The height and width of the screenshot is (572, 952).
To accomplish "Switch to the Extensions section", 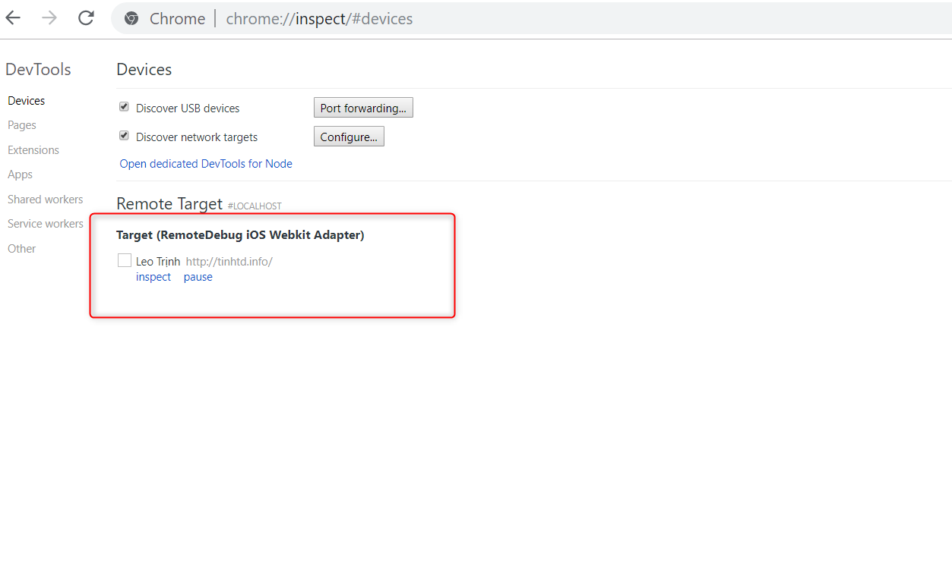I will 33,150.
